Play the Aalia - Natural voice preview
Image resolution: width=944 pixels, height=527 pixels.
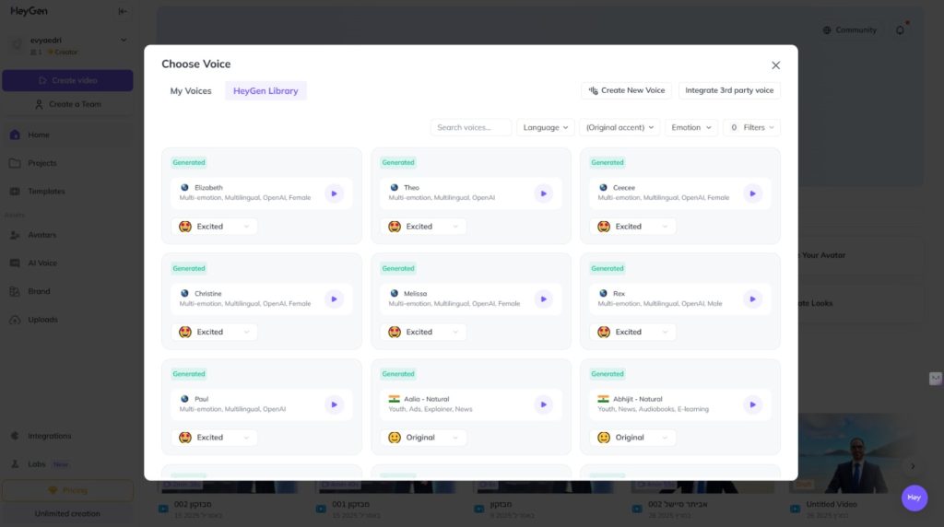544,404
